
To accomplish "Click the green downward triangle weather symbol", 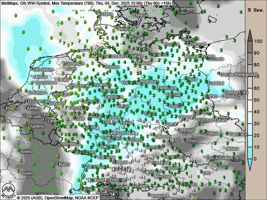I will (58, 24).
